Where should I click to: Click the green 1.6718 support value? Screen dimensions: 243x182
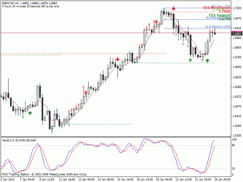point(225,19)
